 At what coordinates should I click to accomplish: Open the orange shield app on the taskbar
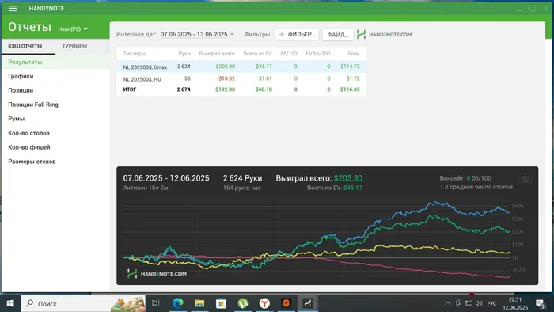286,303
